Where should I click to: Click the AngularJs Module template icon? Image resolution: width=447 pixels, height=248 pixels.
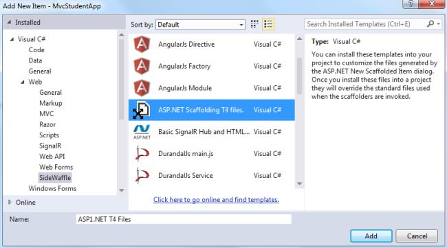[142, 88]
